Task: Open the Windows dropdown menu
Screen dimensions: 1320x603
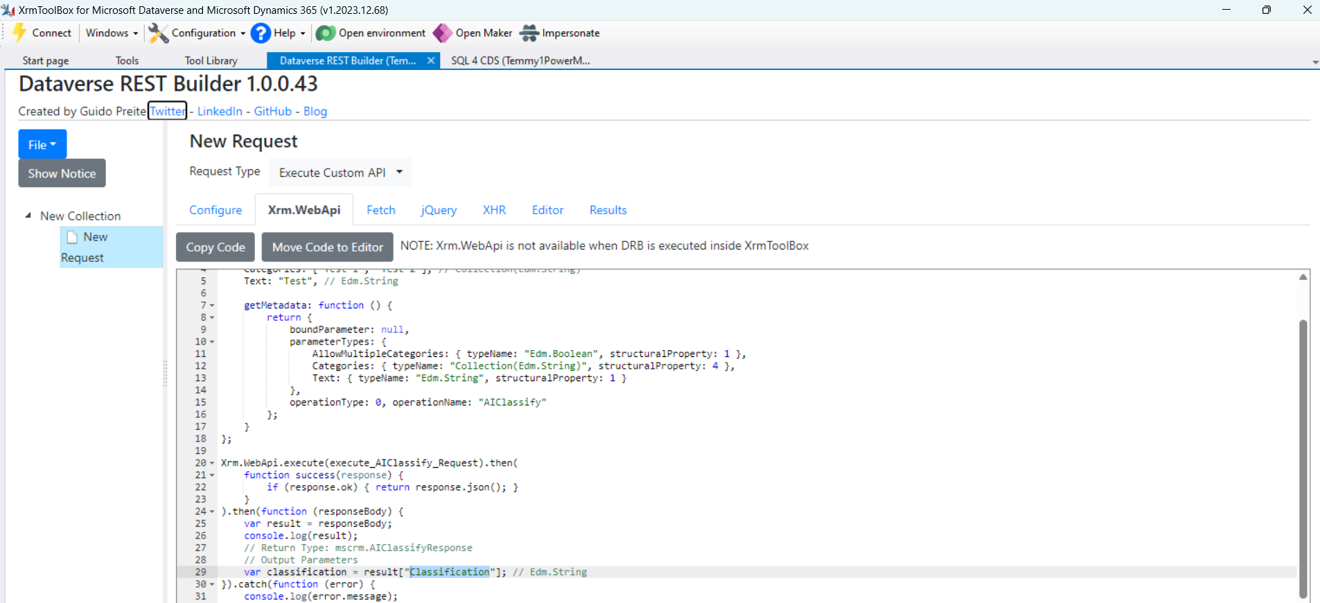Action: click(x=112, y=33)
